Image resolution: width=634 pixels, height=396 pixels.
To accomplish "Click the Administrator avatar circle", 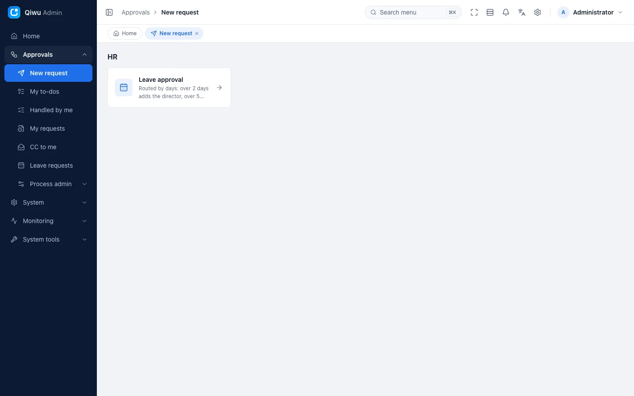I will 563,12.
